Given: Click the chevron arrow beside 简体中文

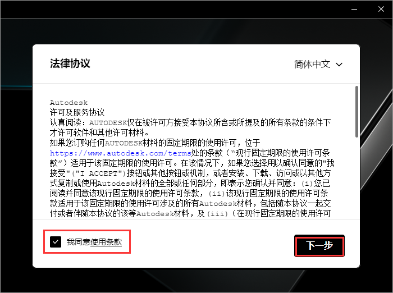Looking at the screenshot, I should pyautogui.click(x=339, y=65).
